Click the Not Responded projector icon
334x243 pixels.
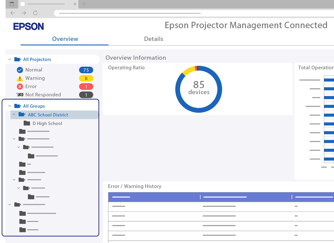tap(20, 95)
